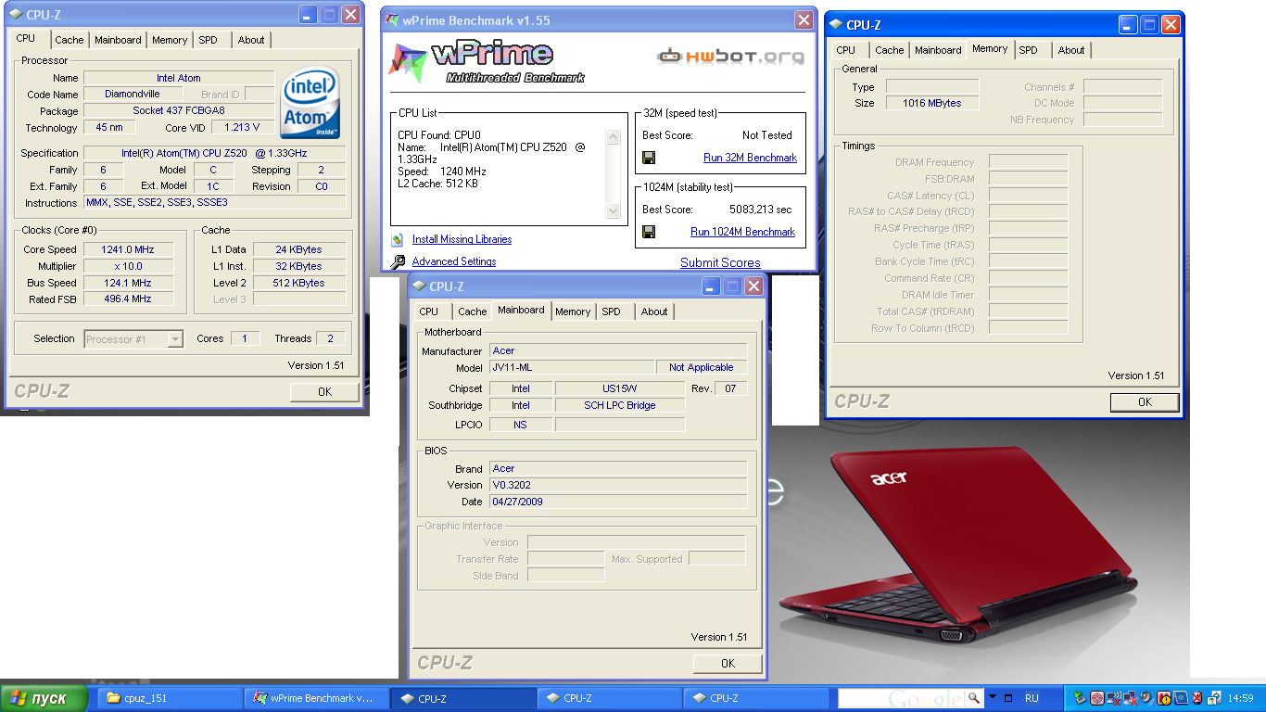Click the Core VID value 1.213 V
Screen dimensions: 1266x712
[243, 128]
